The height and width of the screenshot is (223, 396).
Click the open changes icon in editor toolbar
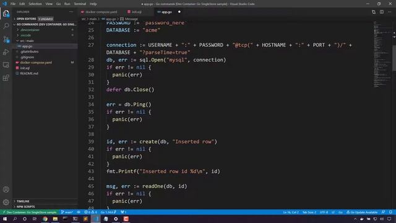[x=374, y=12]
